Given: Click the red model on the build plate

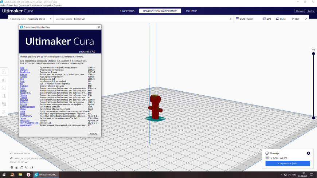Looking at the screenshot, I should click(155, 107).
